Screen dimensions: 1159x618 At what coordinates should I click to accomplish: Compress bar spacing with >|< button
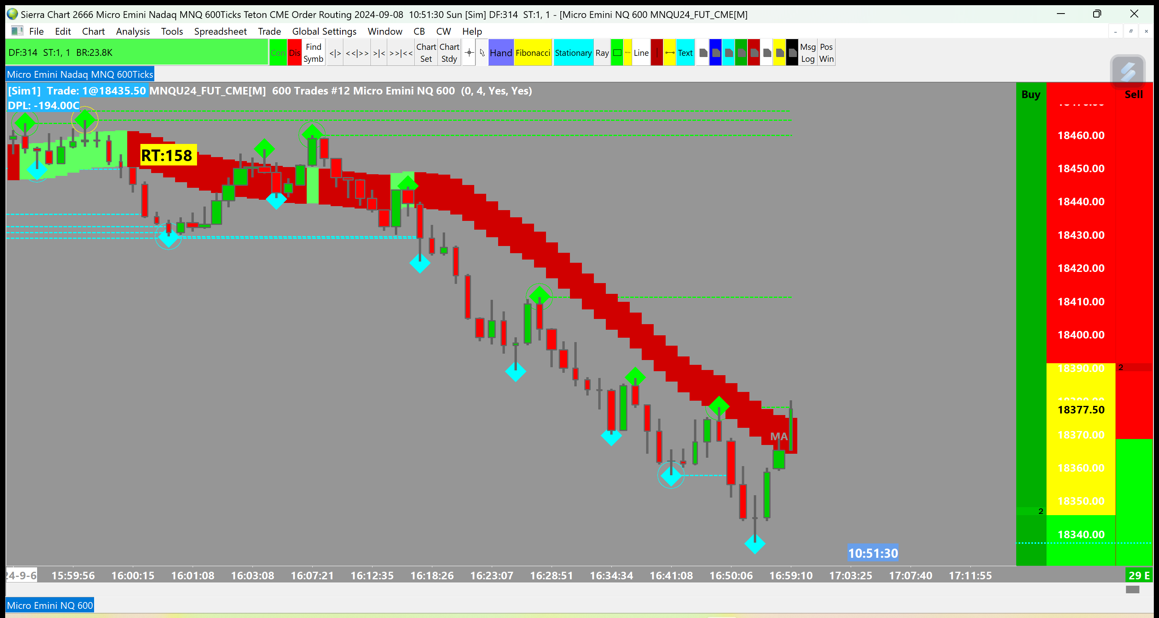(x=379, y=53)
